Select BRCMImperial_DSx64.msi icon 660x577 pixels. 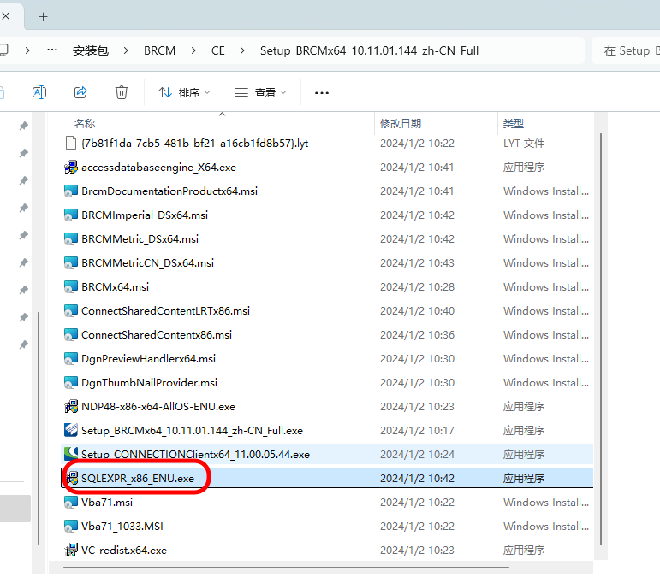71,215
